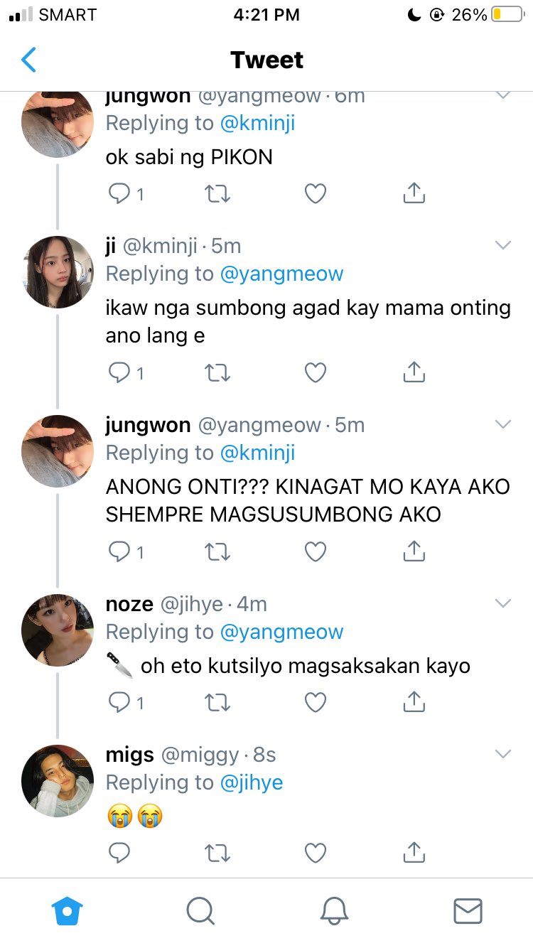
Task: Expand chevron menu on noze's tweet
Action: click(x=503, y=604)
